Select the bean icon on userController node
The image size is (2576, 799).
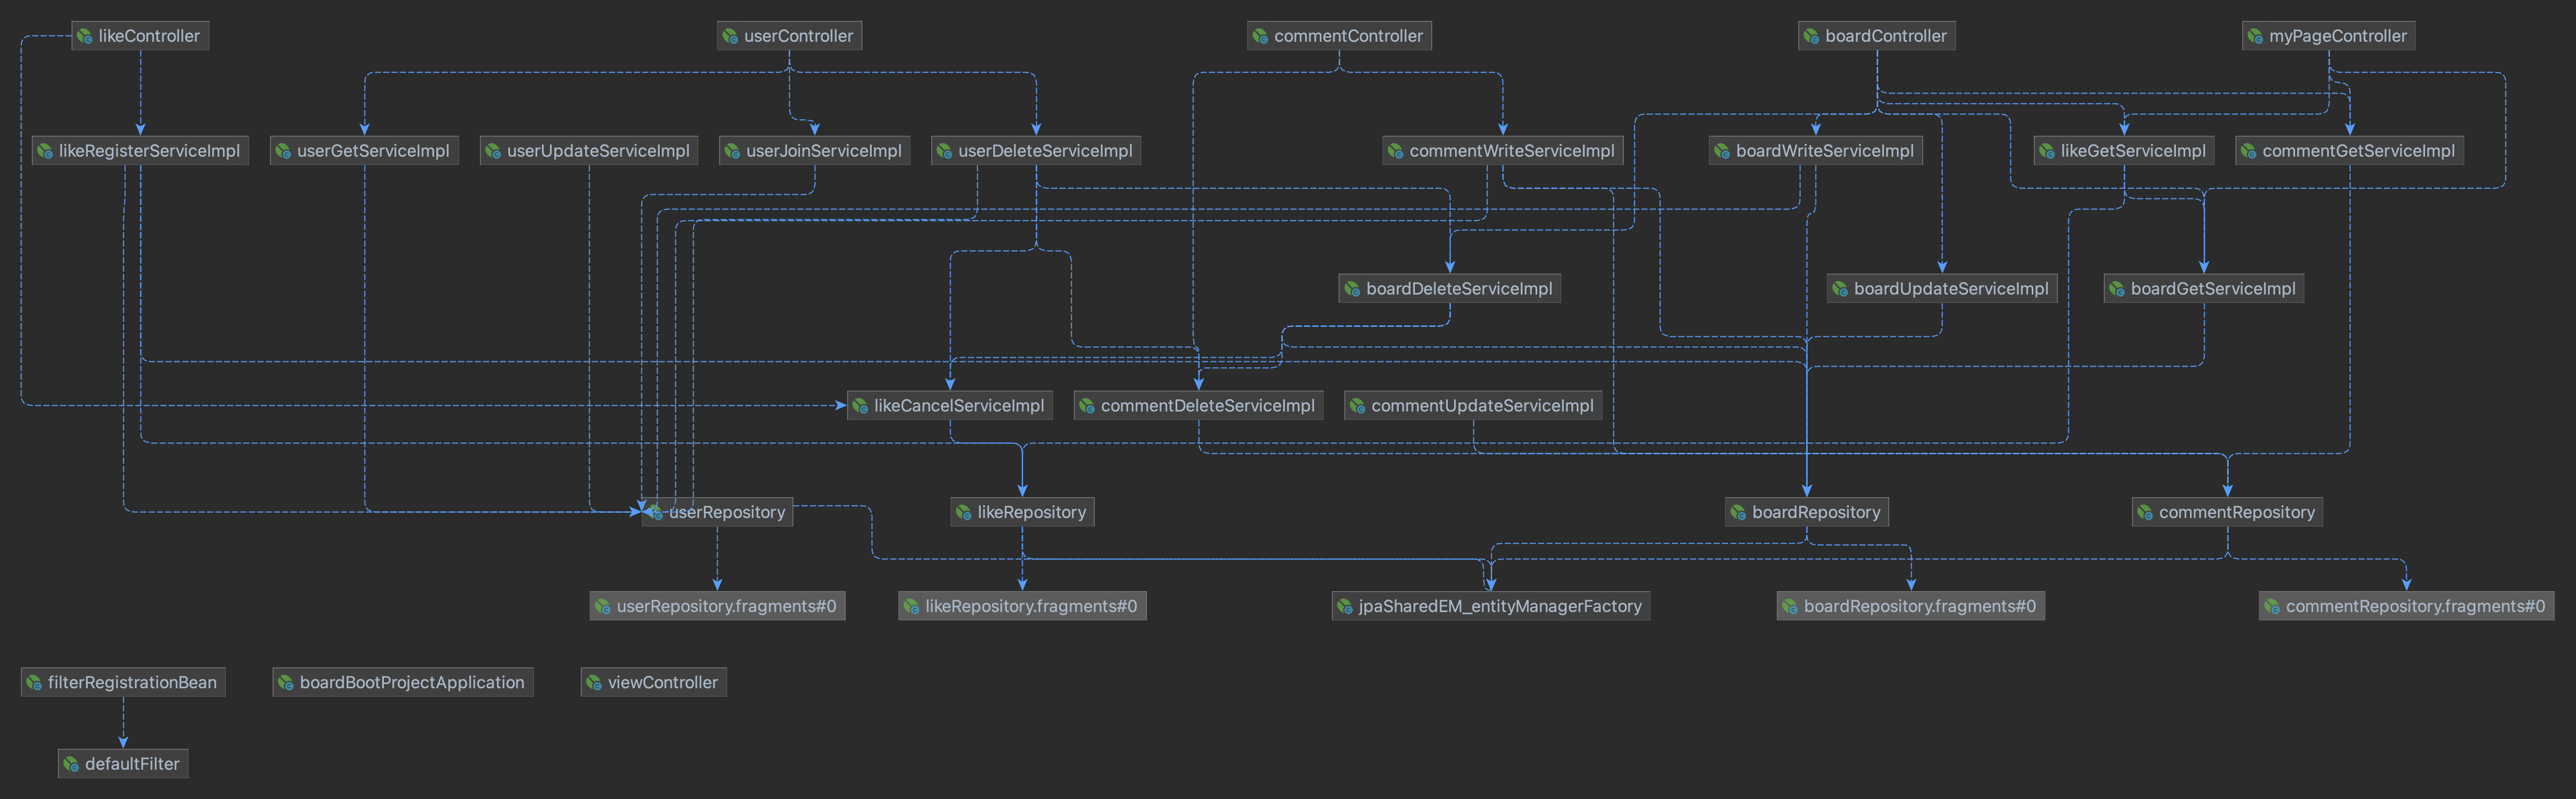[x=731, y=35]
